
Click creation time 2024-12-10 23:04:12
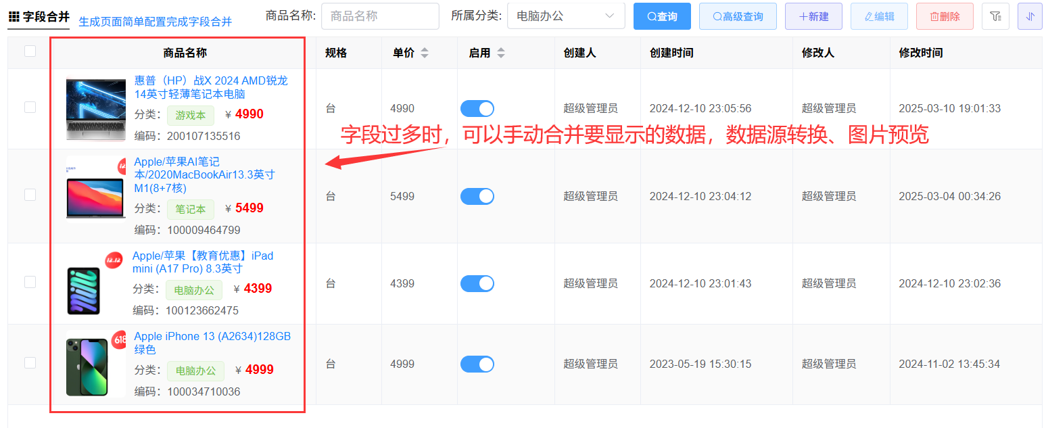coord(700,196)
